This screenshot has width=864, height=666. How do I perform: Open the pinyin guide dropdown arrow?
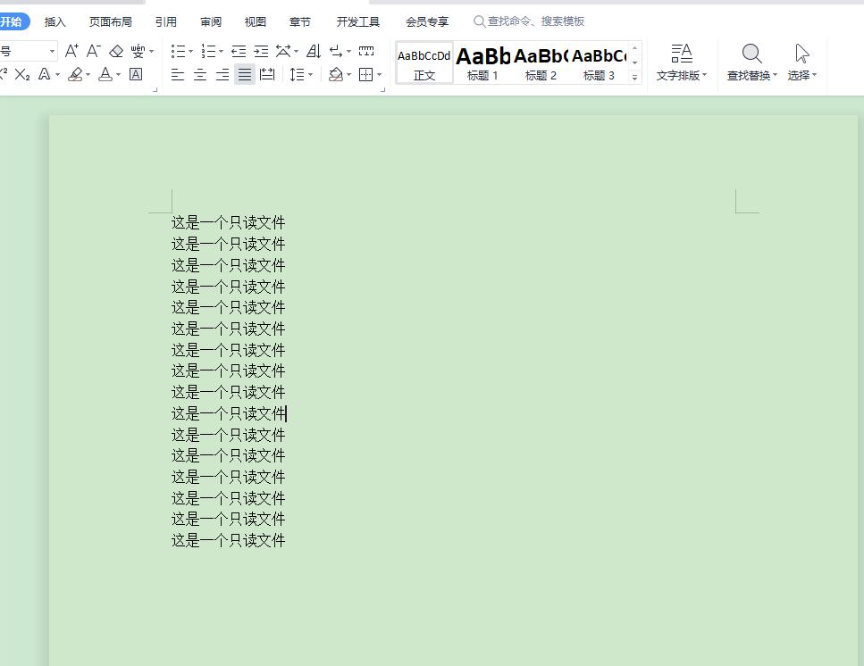[x=152, y=52]
